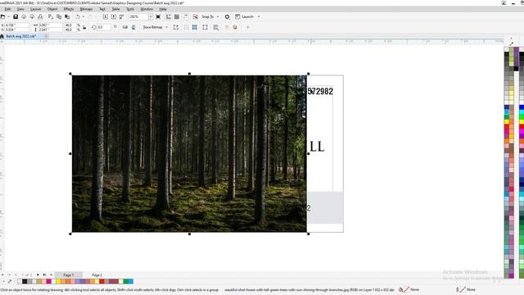Click the Copy icon in the toolbar
Viewport: 524px width, 295px height.
(x=59, y=16)
